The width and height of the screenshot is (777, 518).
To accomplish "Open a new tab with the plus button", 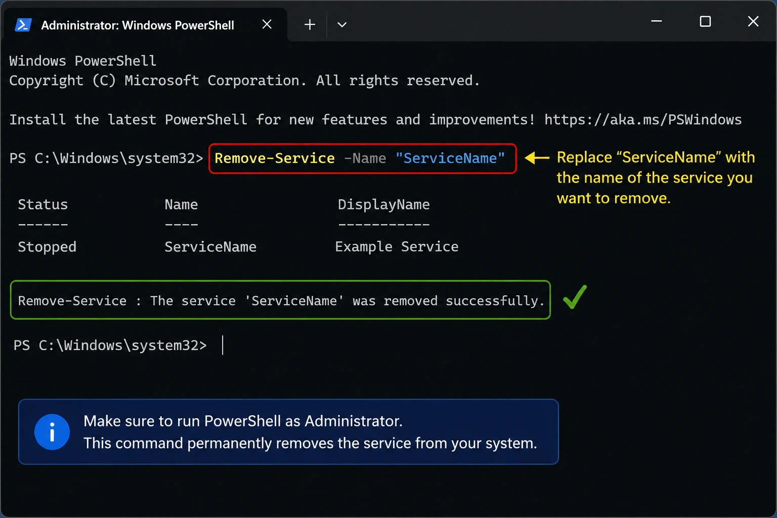I will (310, 24).
